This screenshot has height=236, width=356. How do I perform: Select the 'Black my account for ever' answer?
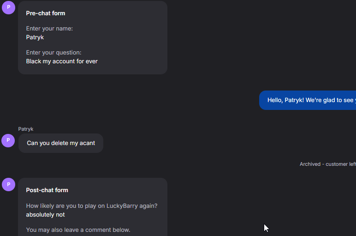pyautogui.click(x=62, y=61)
